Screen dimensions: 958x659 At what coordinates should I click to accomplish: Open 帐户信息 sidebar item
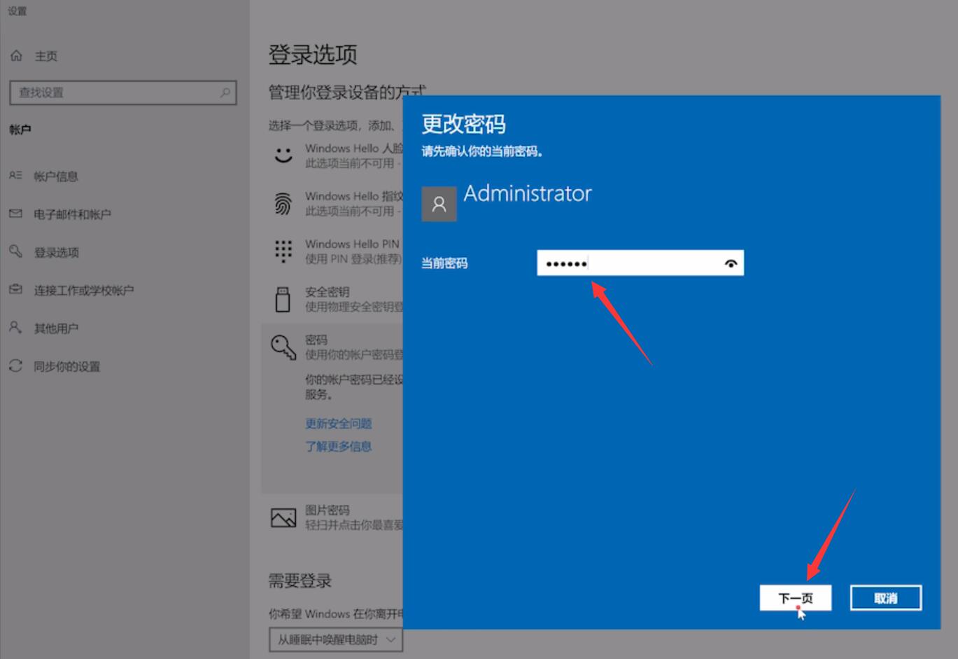point(56,176)
